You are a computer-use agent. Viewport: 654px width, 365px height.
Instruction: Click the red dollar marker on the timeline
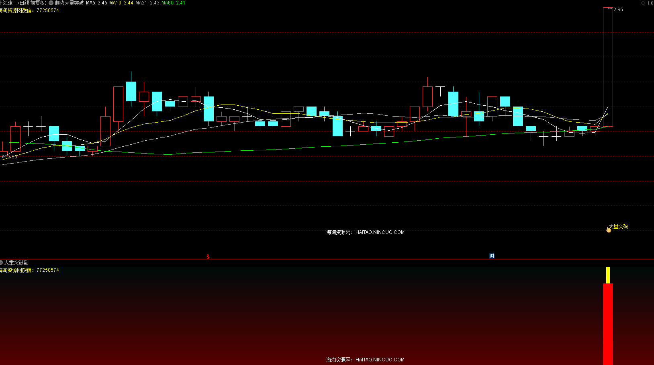tap(208, 256)
